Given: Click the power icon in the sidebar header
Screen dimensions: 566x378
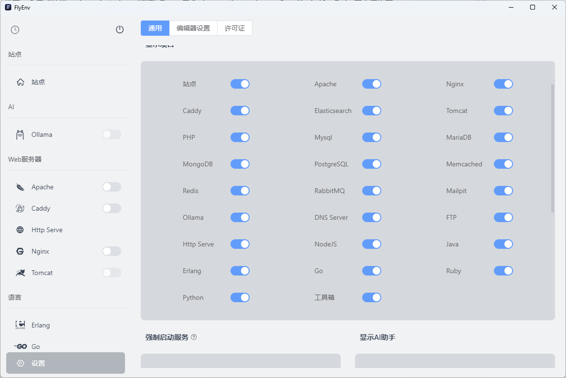Looking at the screenshot, I should click(x=120, y=30).
